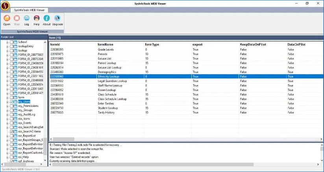The image size is (324, 172).
Task: Uncheck the ezs_SearchCriteria checkbox
Action: [x=11, y=132]
